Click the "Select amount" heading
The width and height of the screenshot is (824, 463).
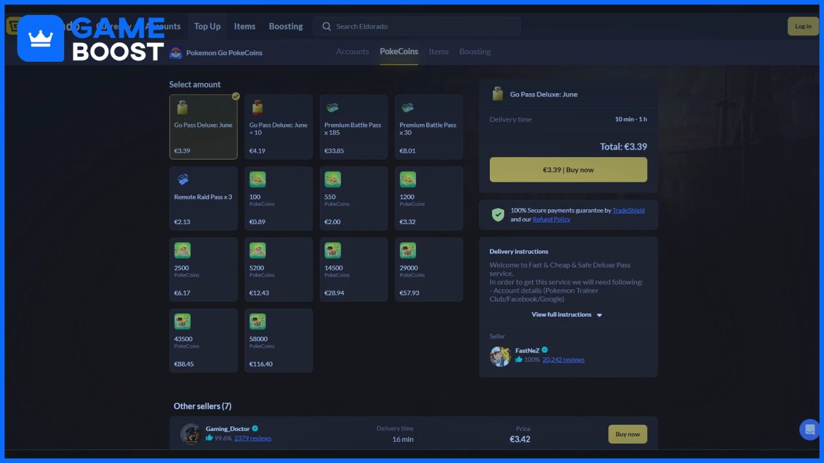(195, 85)
